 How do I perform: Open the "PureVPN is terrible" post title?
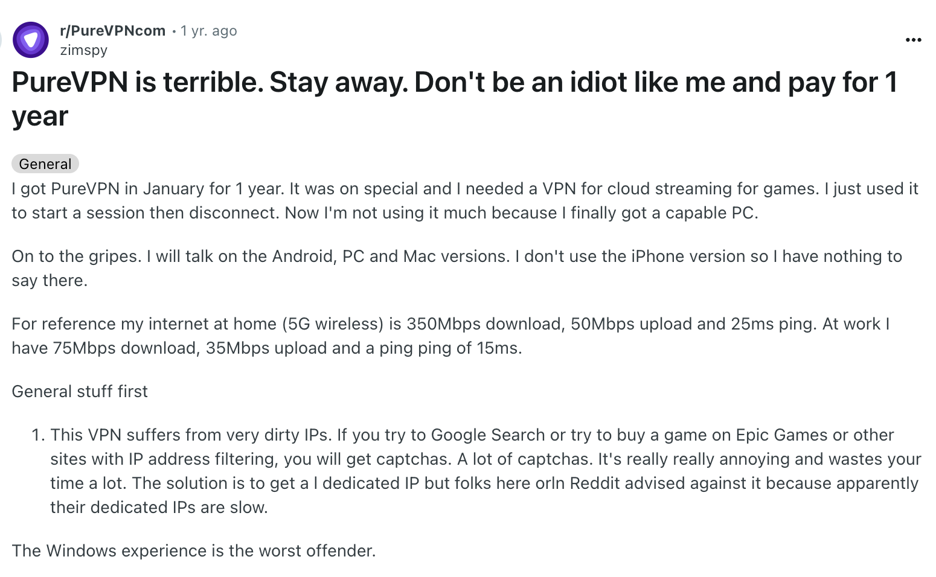point(455,99)
